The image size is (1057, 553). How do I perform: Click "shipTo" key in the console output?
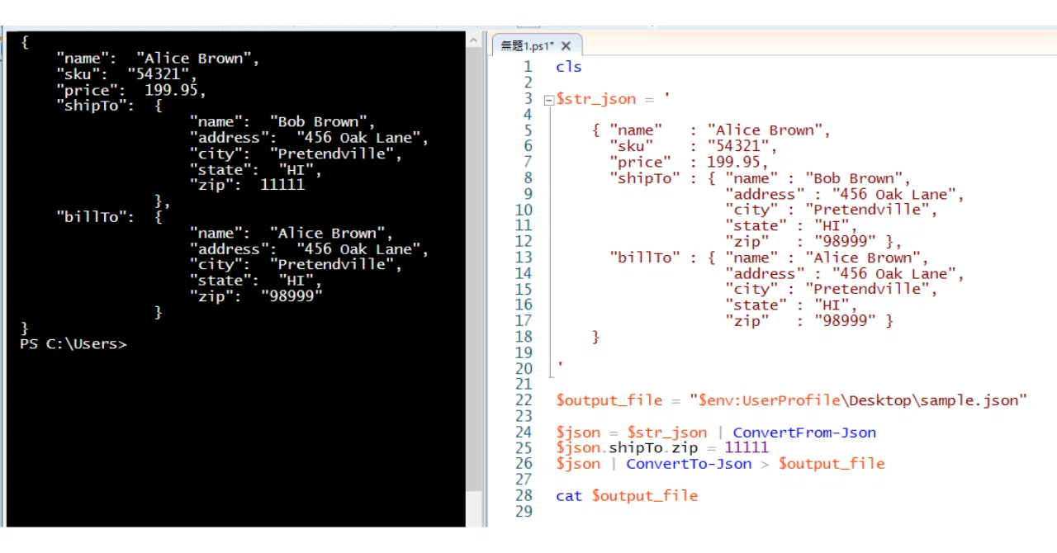[x=91, y=106]
